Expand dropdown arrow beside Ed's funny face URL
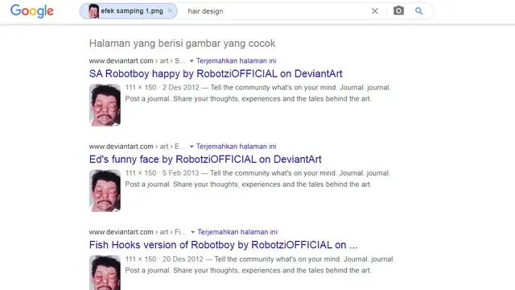The width and height of the screenshot is (515, 290). click(192, 147)
